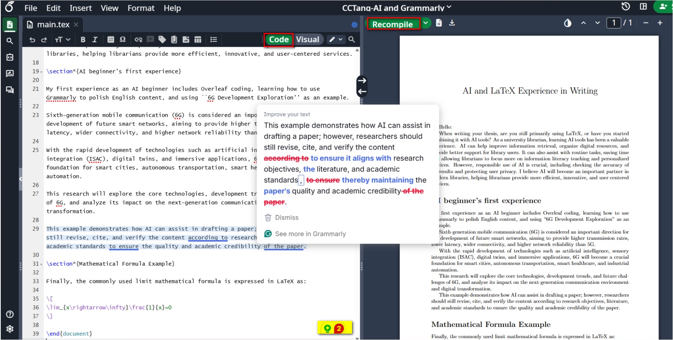Insert a bullet list
The image size is (673, 340).
point(213,40)
